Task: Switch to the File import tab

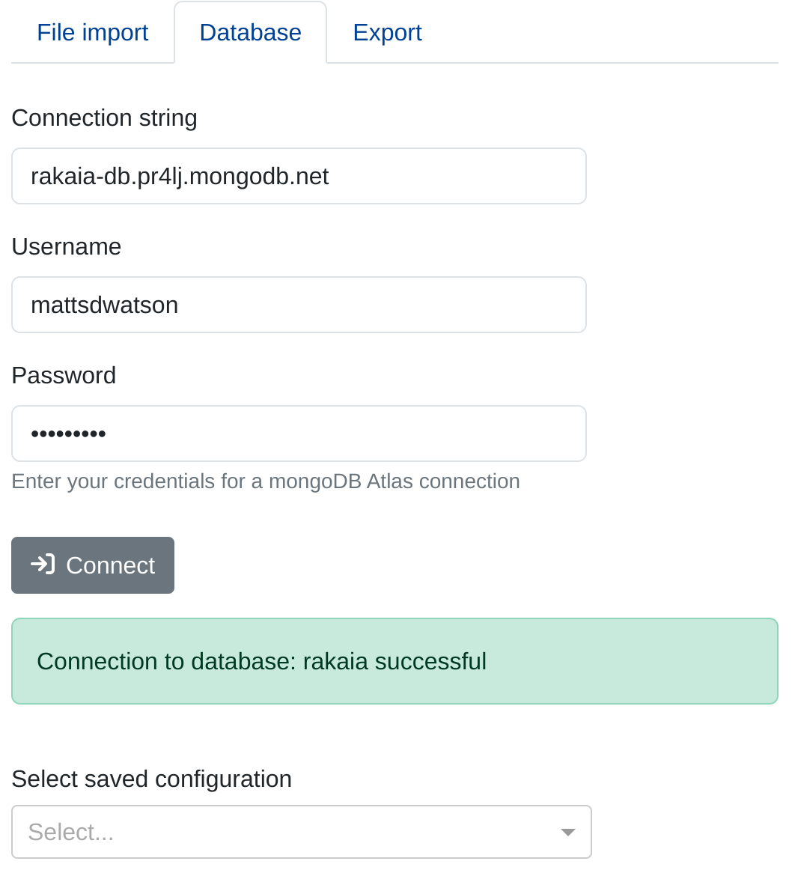Action: (92, 32)
